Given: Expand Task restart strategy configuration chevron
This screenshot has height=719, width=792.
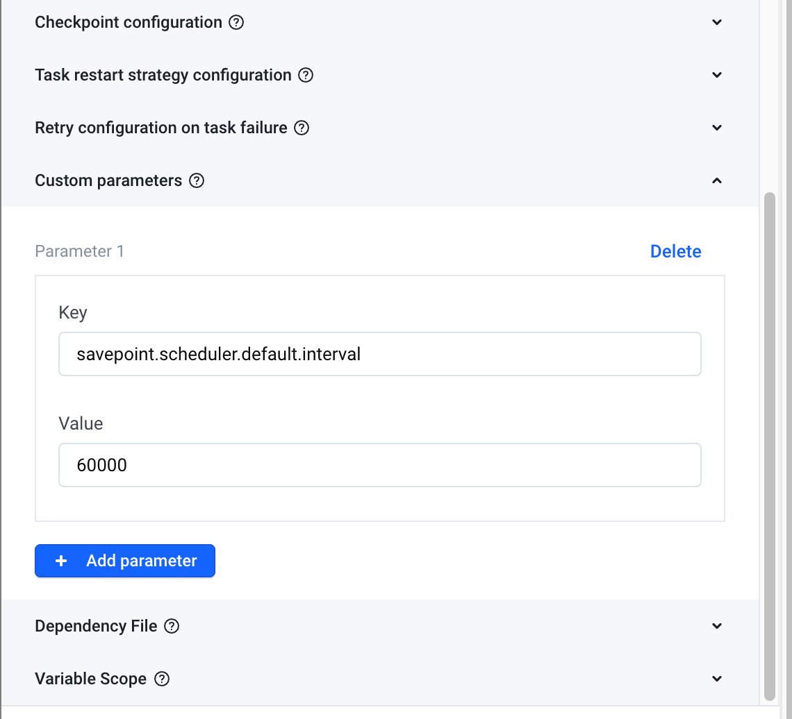Looking at the screenshot, I should tap(717, 75).
